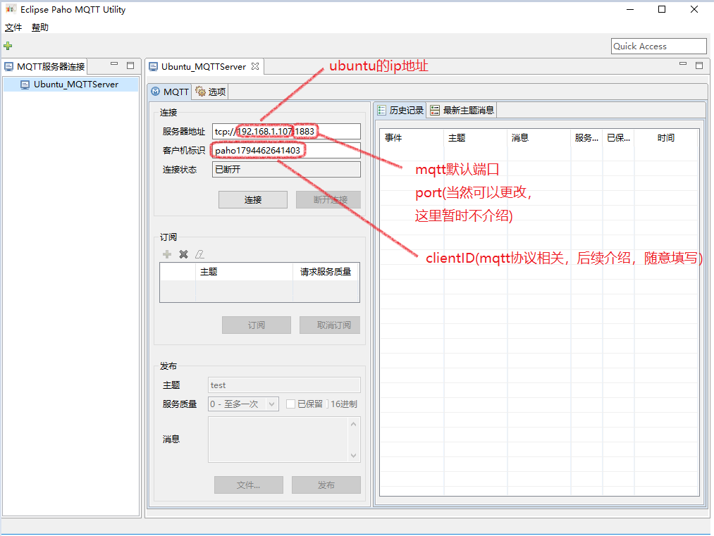Clear subscriptions with the eraser icon

[x=199, y=254]
